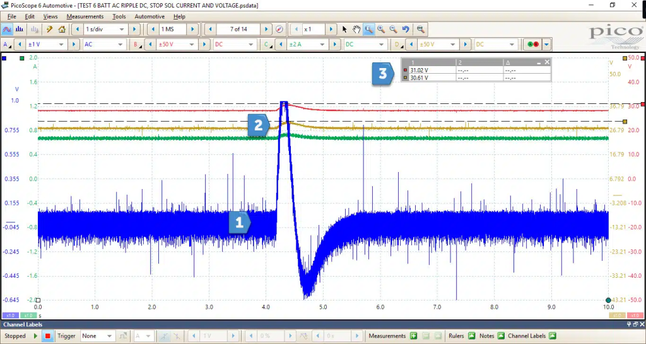Undo the last zoom
The width and height of the screenshot is (646, 344).
click(406, 29)
